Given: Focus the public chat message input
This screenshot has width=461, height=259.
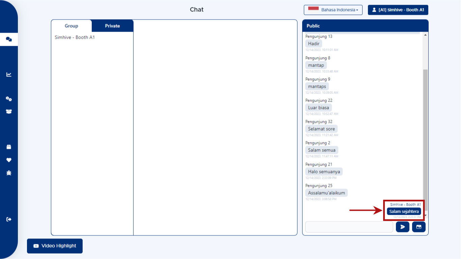Looking at the screenshot, I should 349,227.
